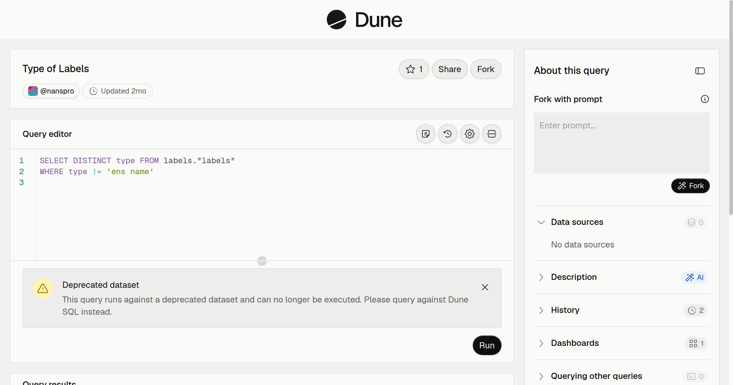Open the query notes icon in editor toolbar
The width and height of the screenshot is (733, 385).
point(425,134)
